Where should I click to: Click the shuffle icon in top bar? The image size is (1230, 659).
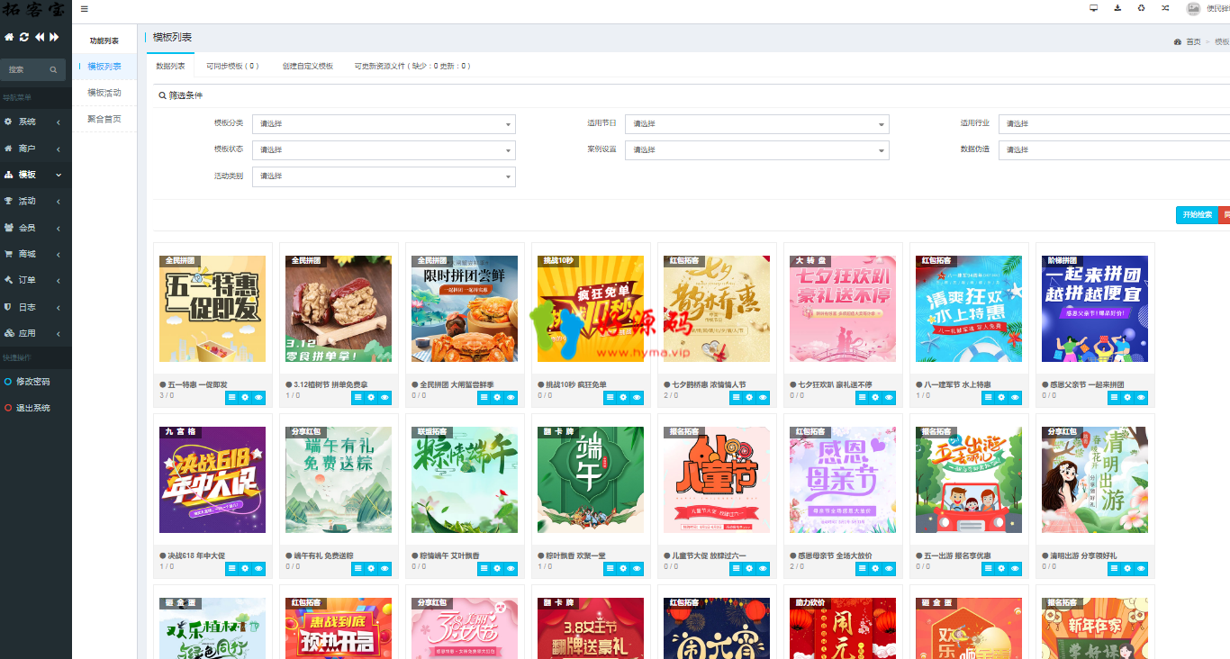[x=1165, y=8]
